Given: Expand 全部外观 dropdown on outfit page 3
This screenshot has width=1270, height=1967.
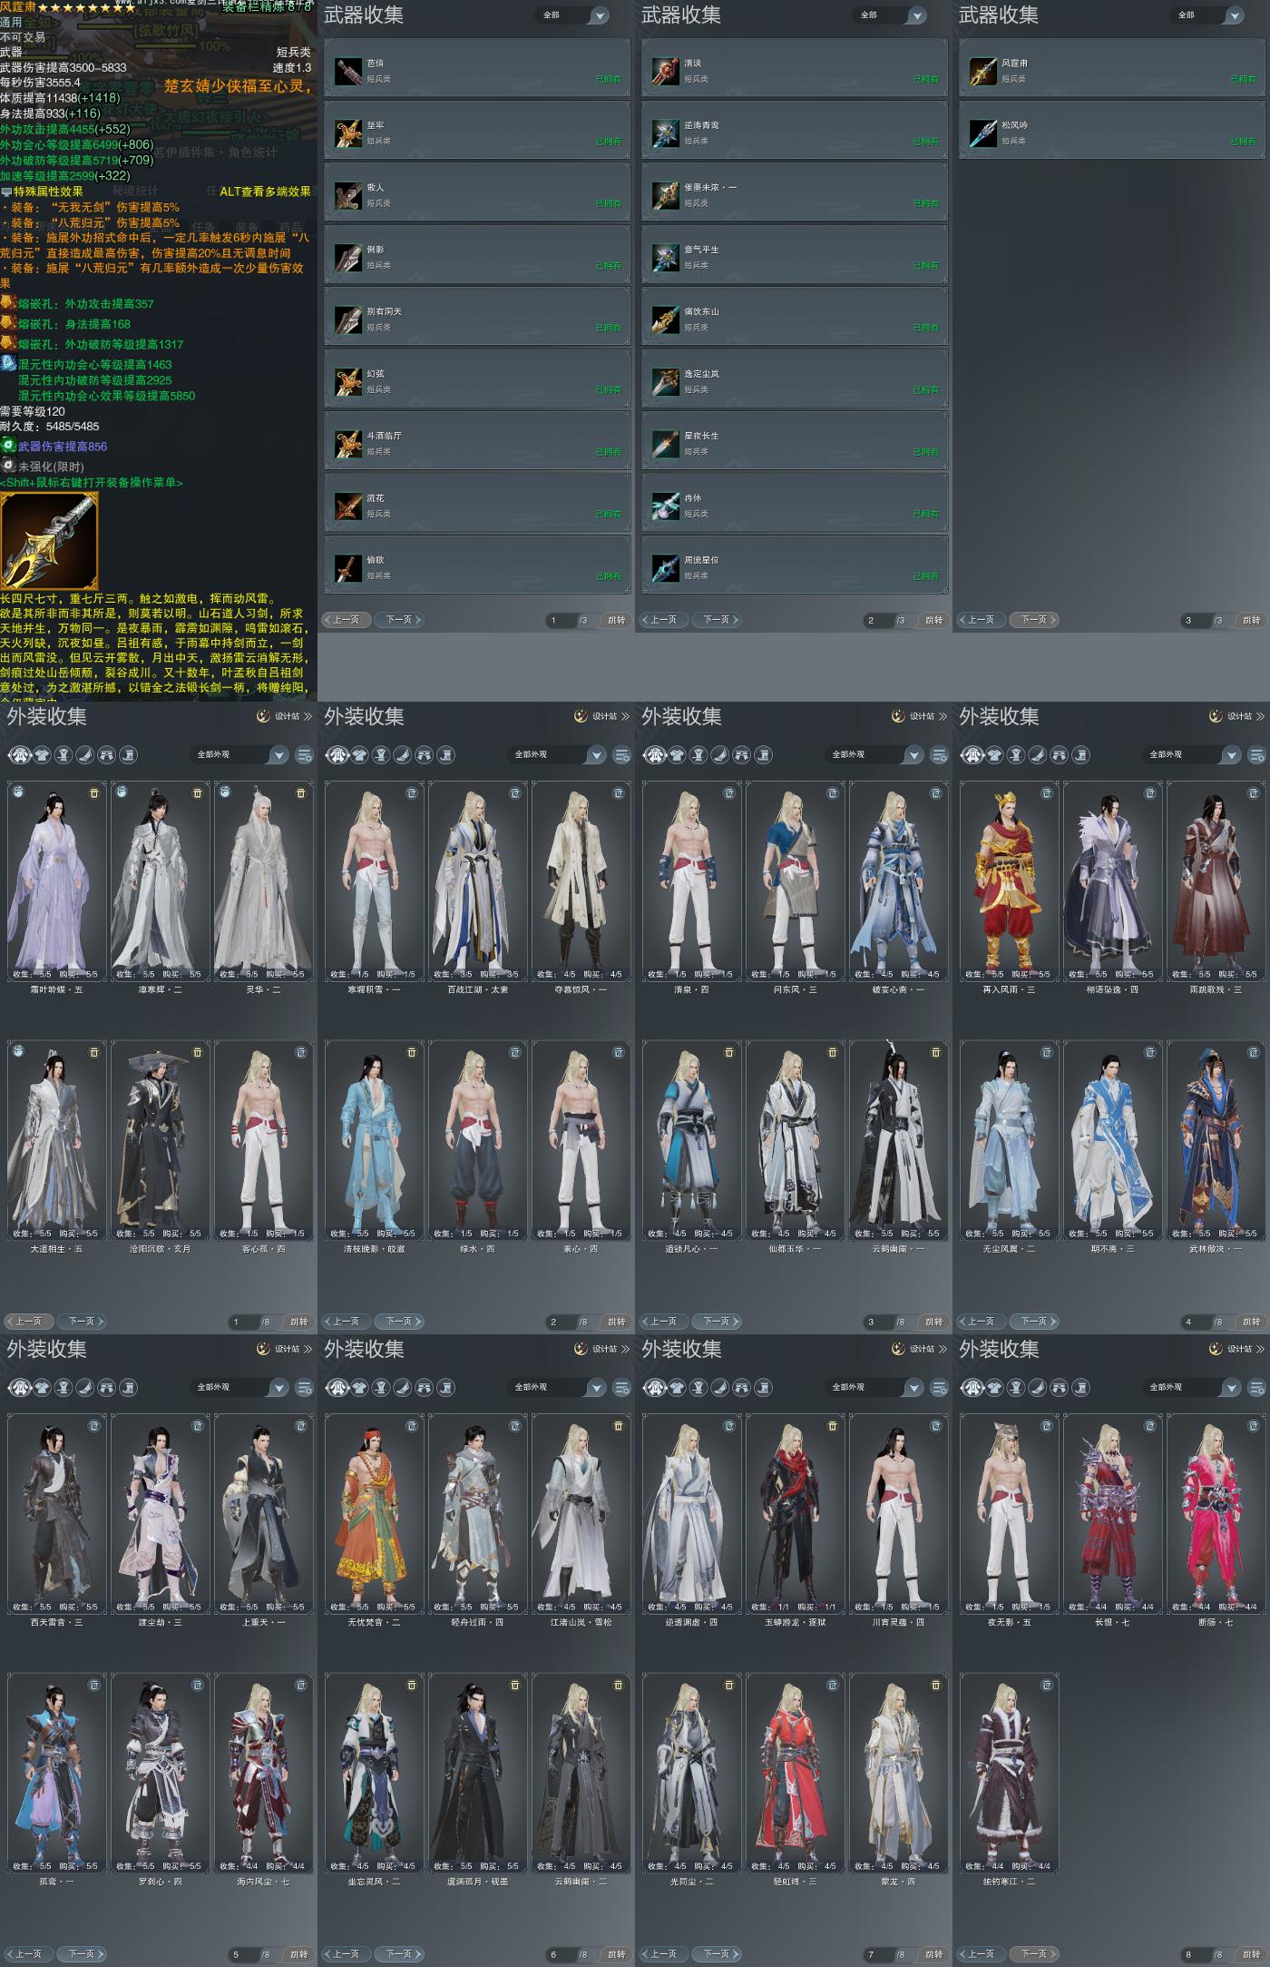Looking at the screenshot, I should 874,754.
